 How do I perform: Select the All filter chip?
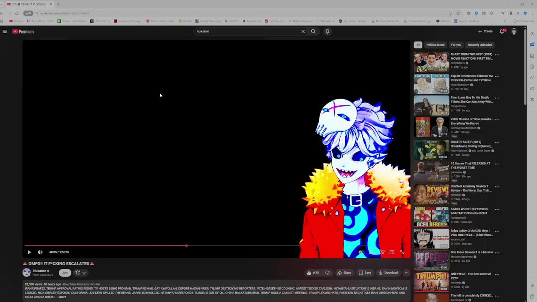pos(418,44)
